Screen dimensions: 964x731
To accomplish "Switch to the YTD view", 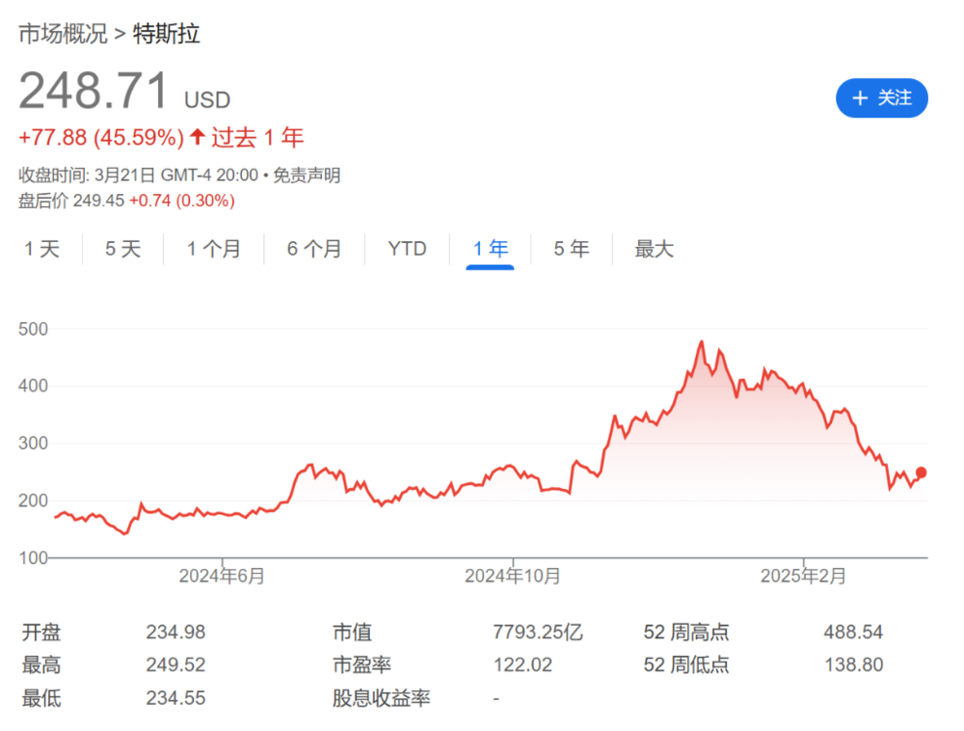I will (x=407, y=248).
